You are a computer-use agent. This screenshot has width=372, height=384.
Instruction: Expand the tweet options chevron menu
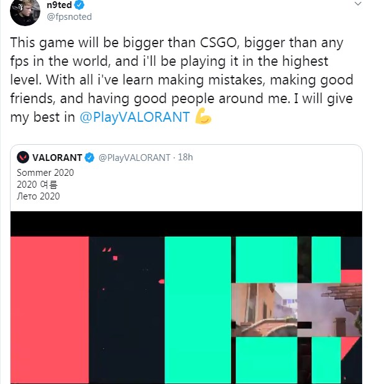pos(358,4)
